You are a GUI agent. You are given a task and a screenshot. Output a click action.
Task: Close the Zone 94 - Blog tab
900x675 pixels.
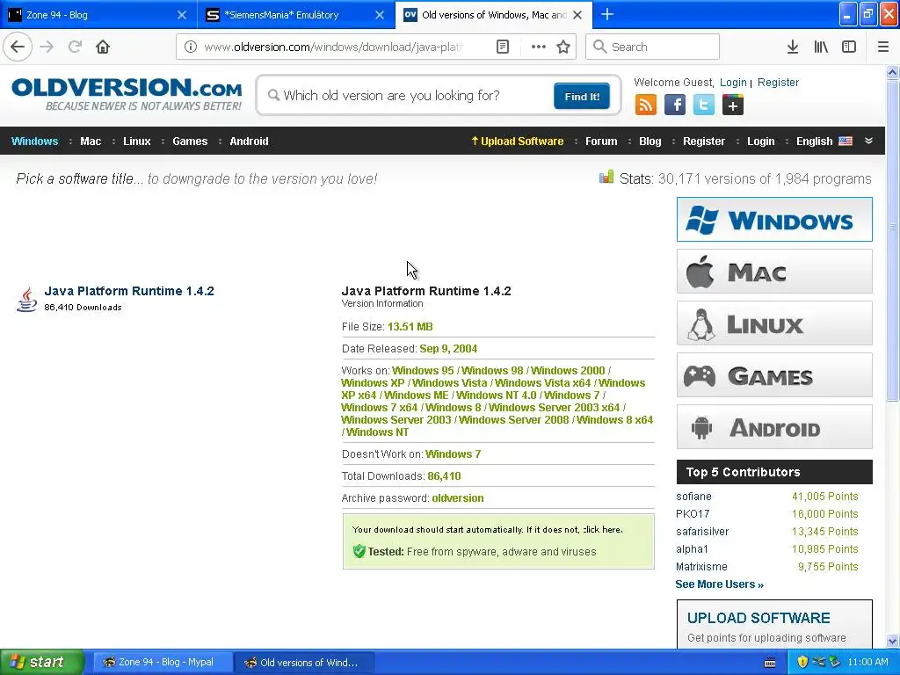click(181, 15)
